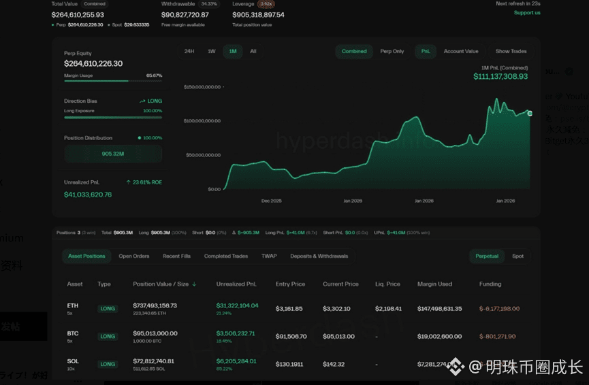Switch positions table to Spot
This screenshot has width=589, height=385.
coord(518,256)
